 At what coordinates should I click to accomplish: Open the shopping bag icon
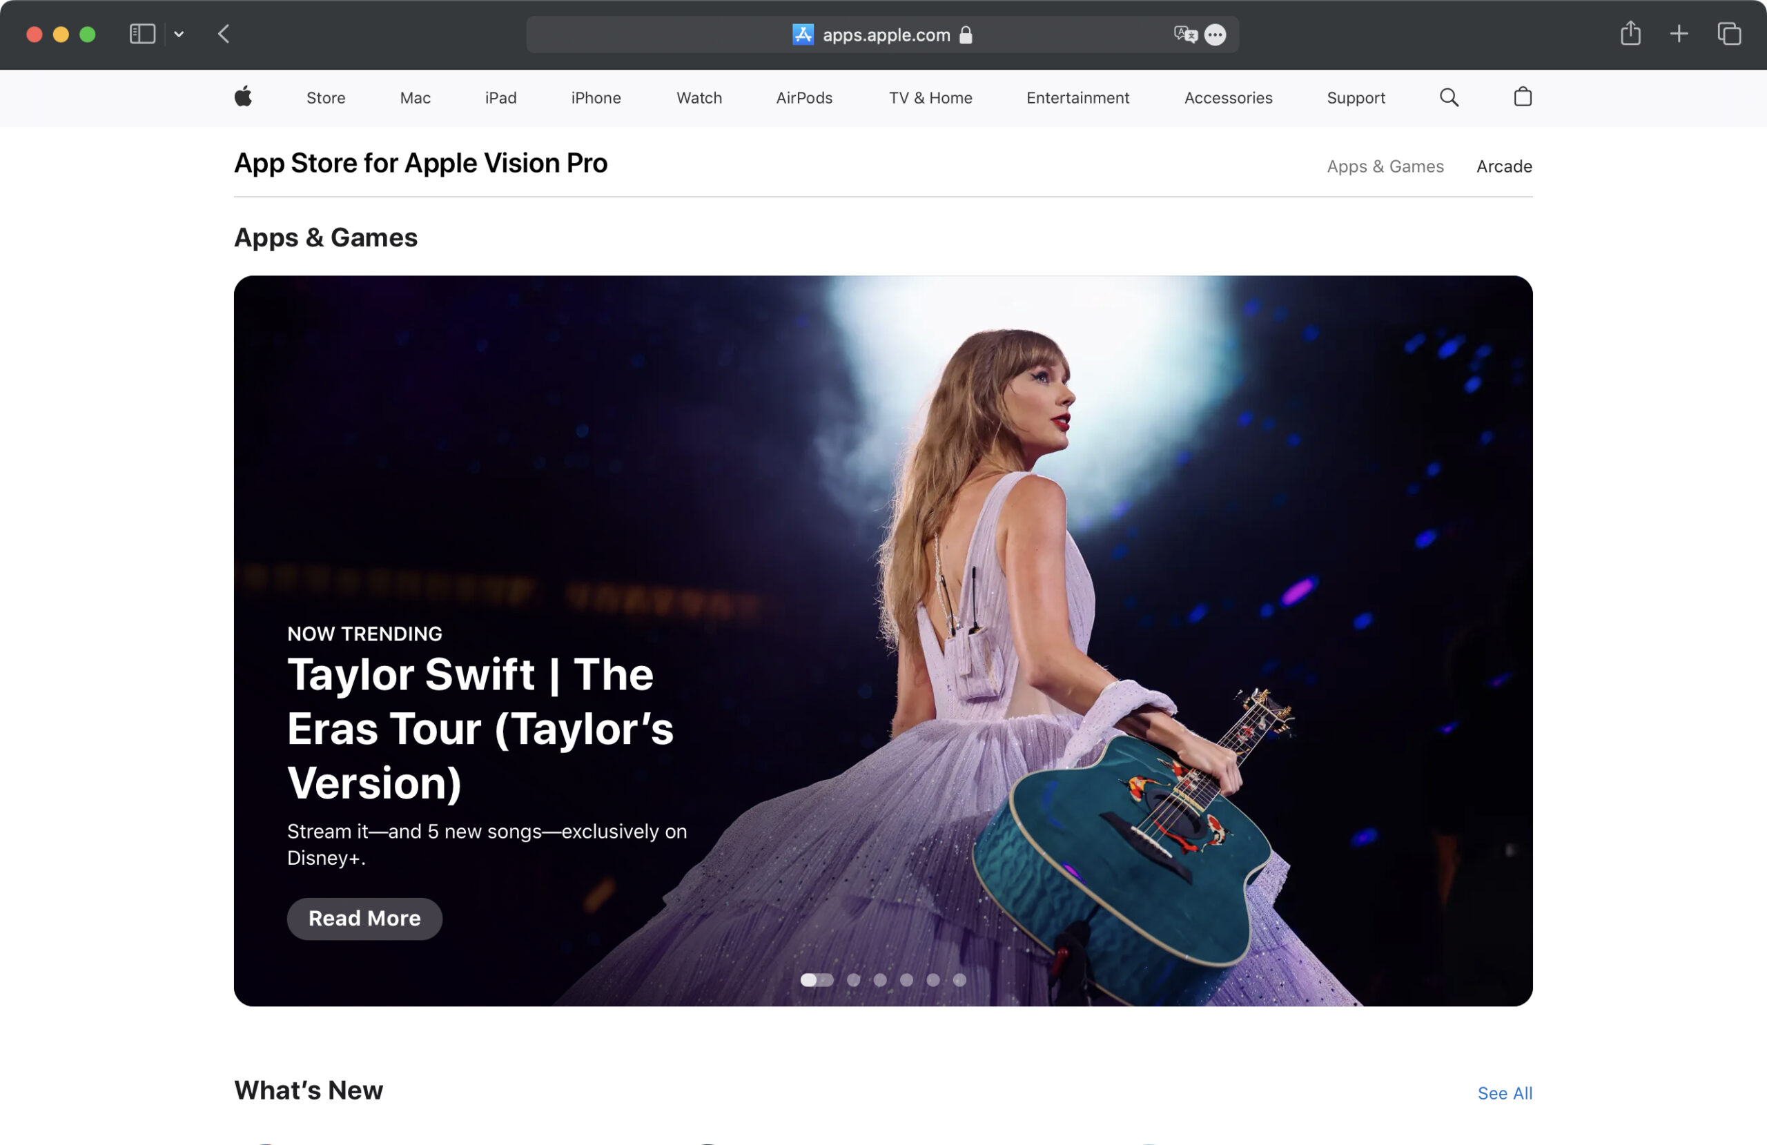click(1522, 97)
